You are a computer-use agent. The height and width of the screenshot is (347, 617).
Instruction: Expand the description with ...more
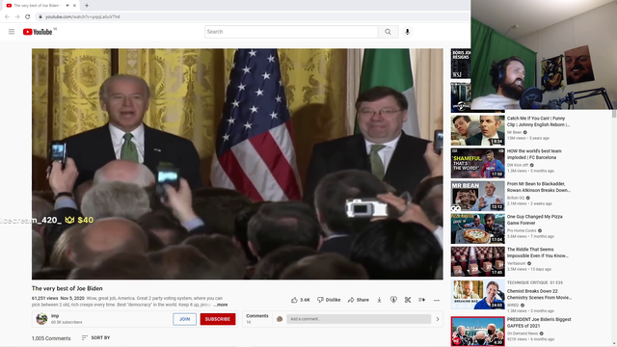tap(221, 305)
